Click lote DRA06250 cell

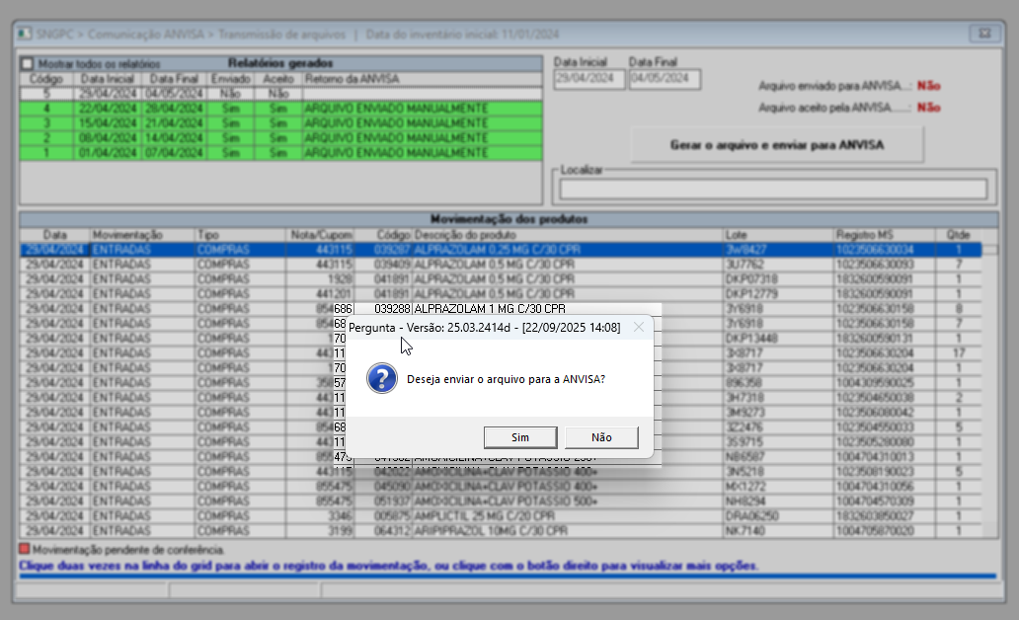(x=778, y=516)
